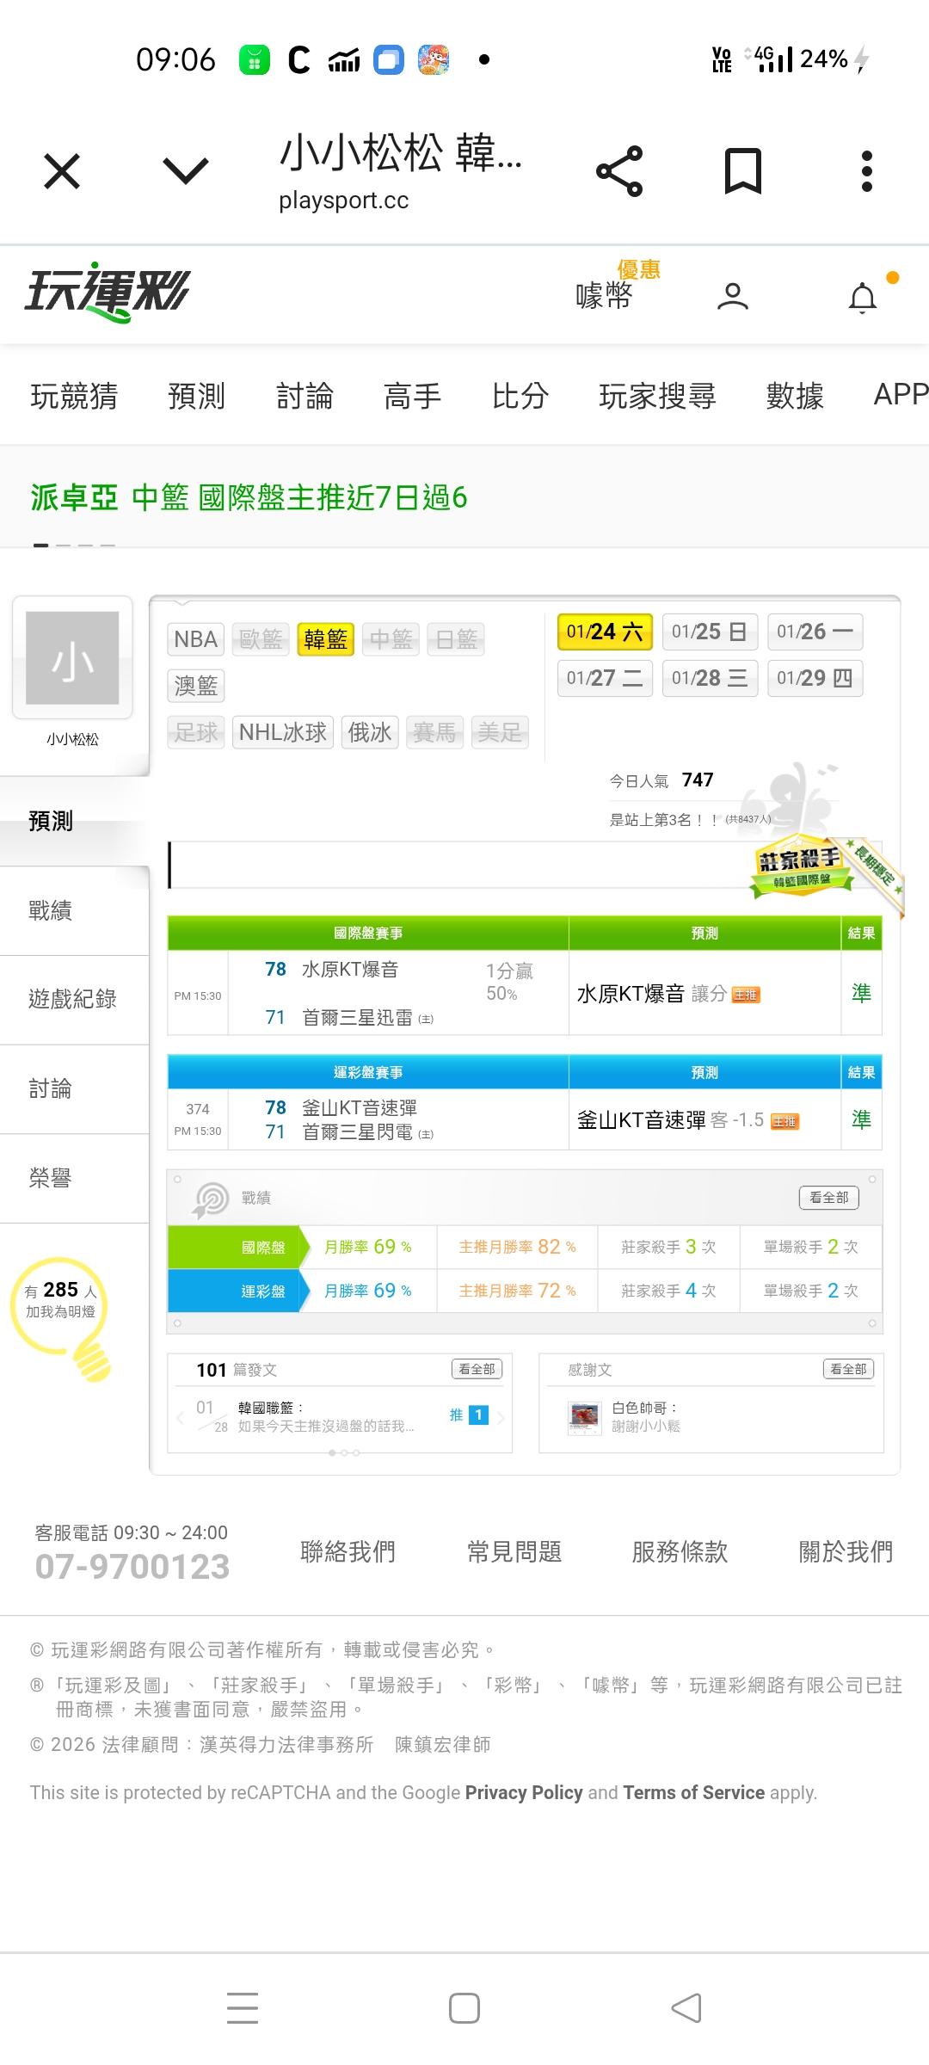Open Google Privacy Policy link

524,1793
